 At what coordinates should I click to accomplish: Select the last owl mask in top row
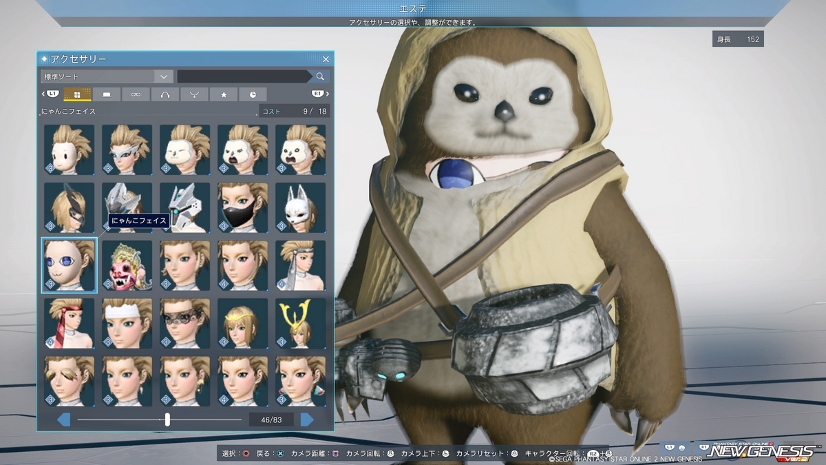301,149
